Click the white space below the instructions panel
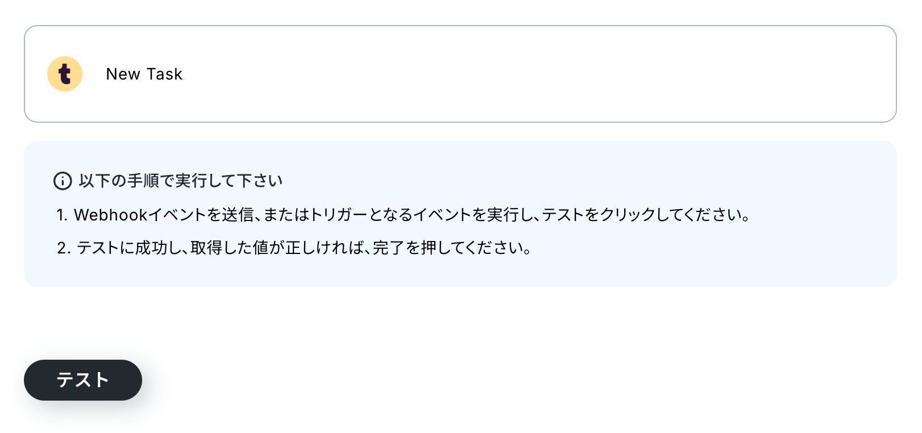This screenshot has width=922, height=433. [x=512, y=341]
